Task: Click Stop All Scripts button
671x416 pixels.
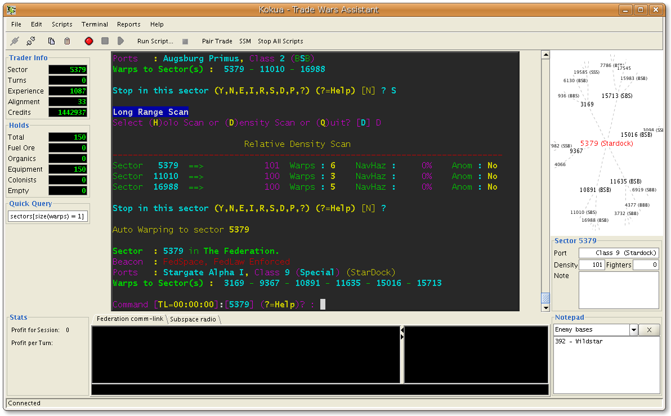Action: (x=280, y=41)
